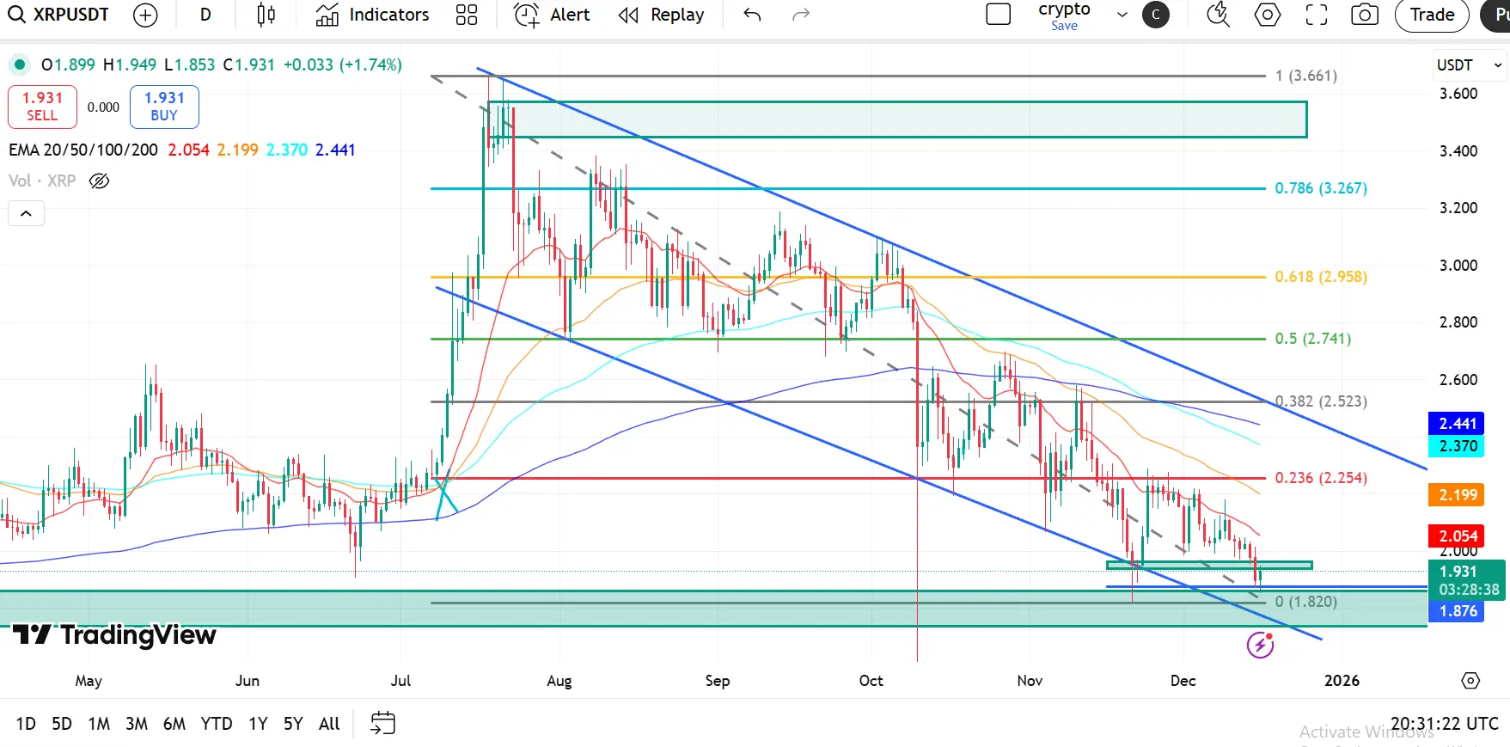The height and width of the screenshot is (747, 1510).
Task: Open the 20:31:22 UTC timezone menu
Action: (1445, 724)
